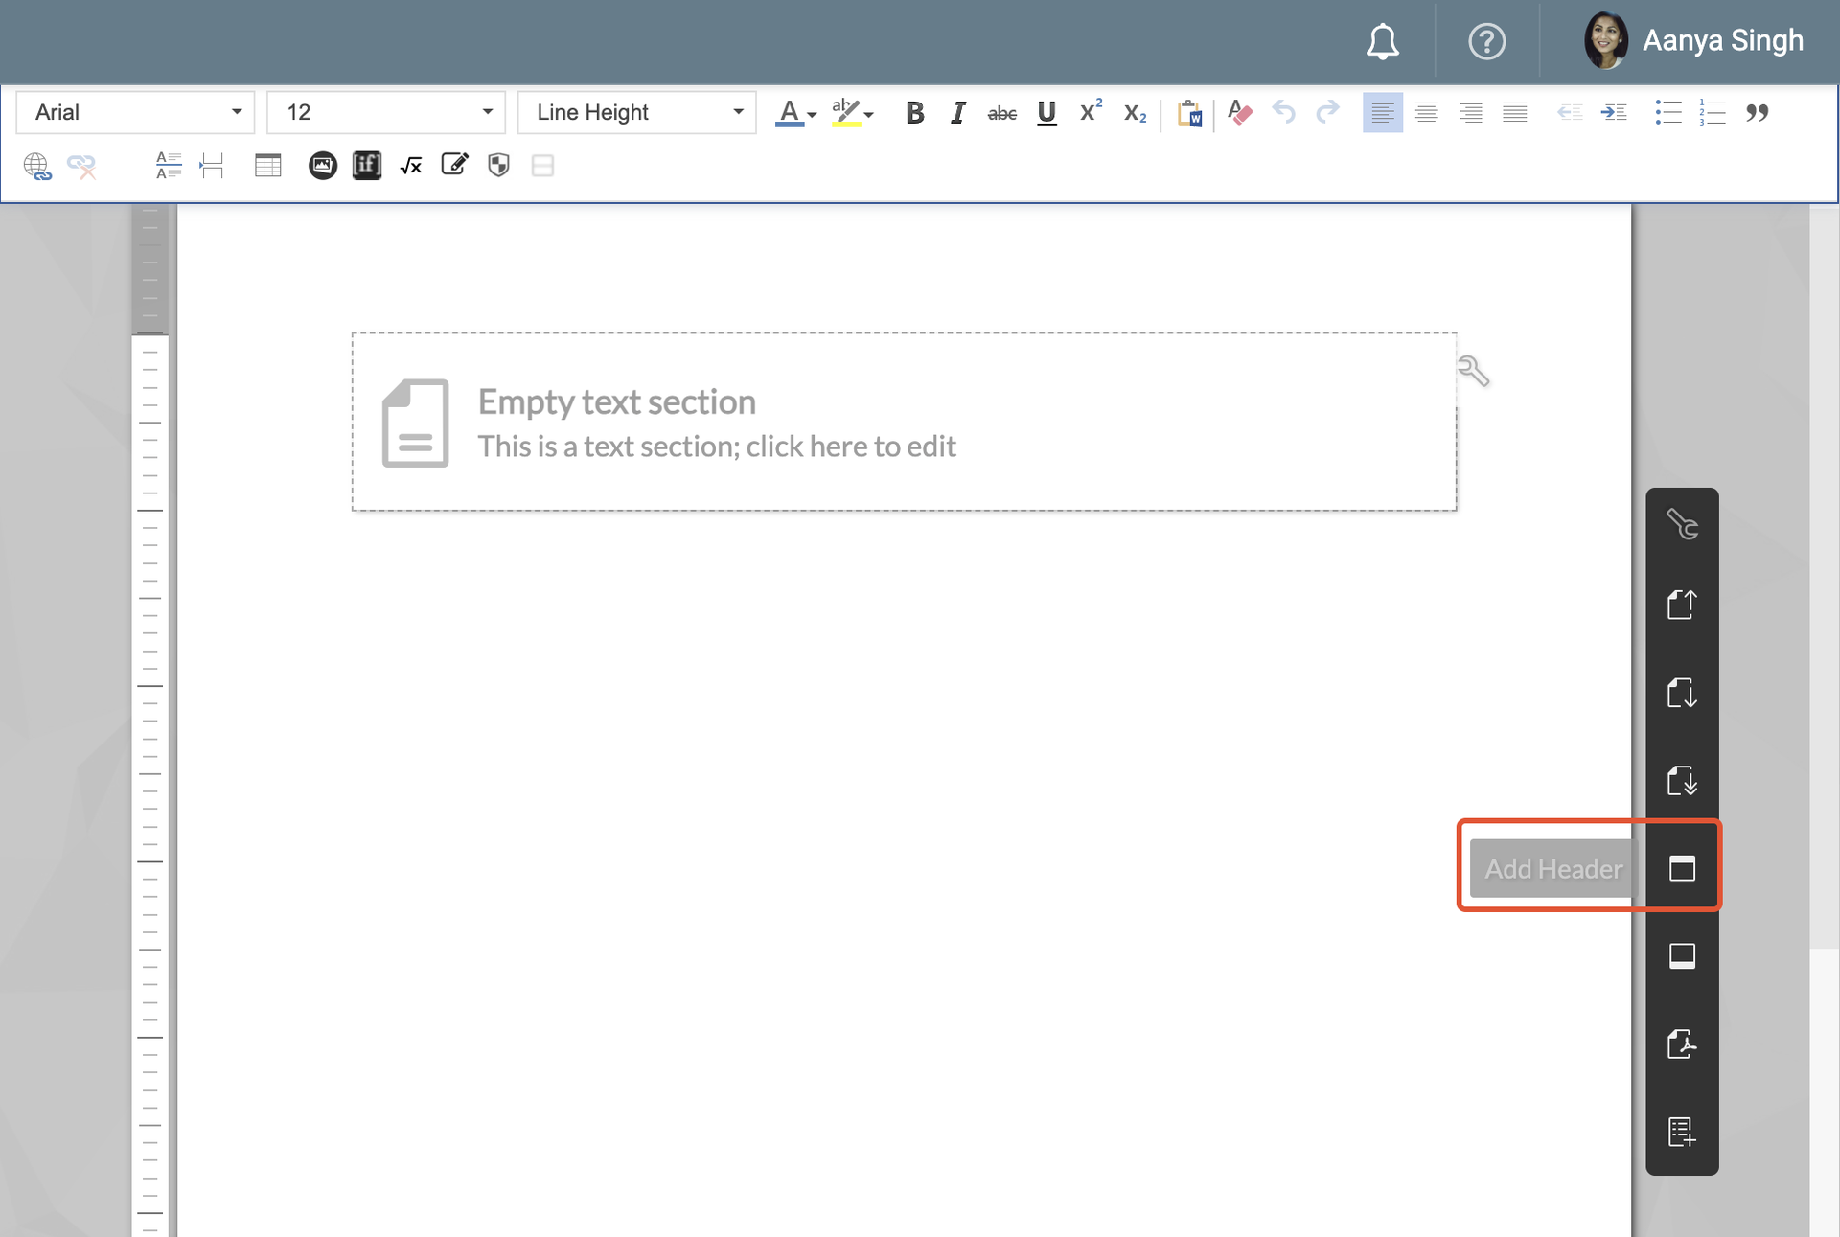Toggle underline formatting

pos(1046,113)
